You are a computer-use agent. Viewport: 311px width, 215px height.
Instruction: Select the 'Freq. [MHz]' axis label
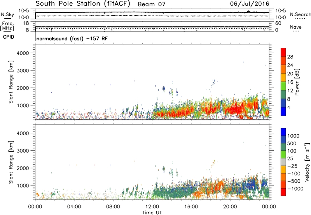7,26
